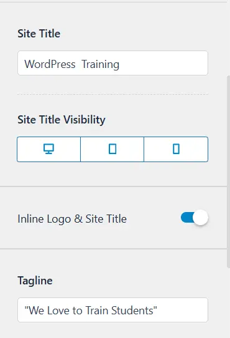Click the scrollbar track below the thumb

click(x=228, y=302)
